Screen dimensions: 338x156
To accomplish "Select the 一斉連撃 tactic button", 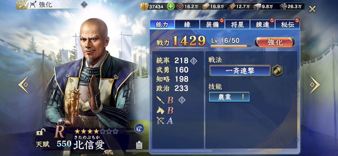I will click(240, 70).
